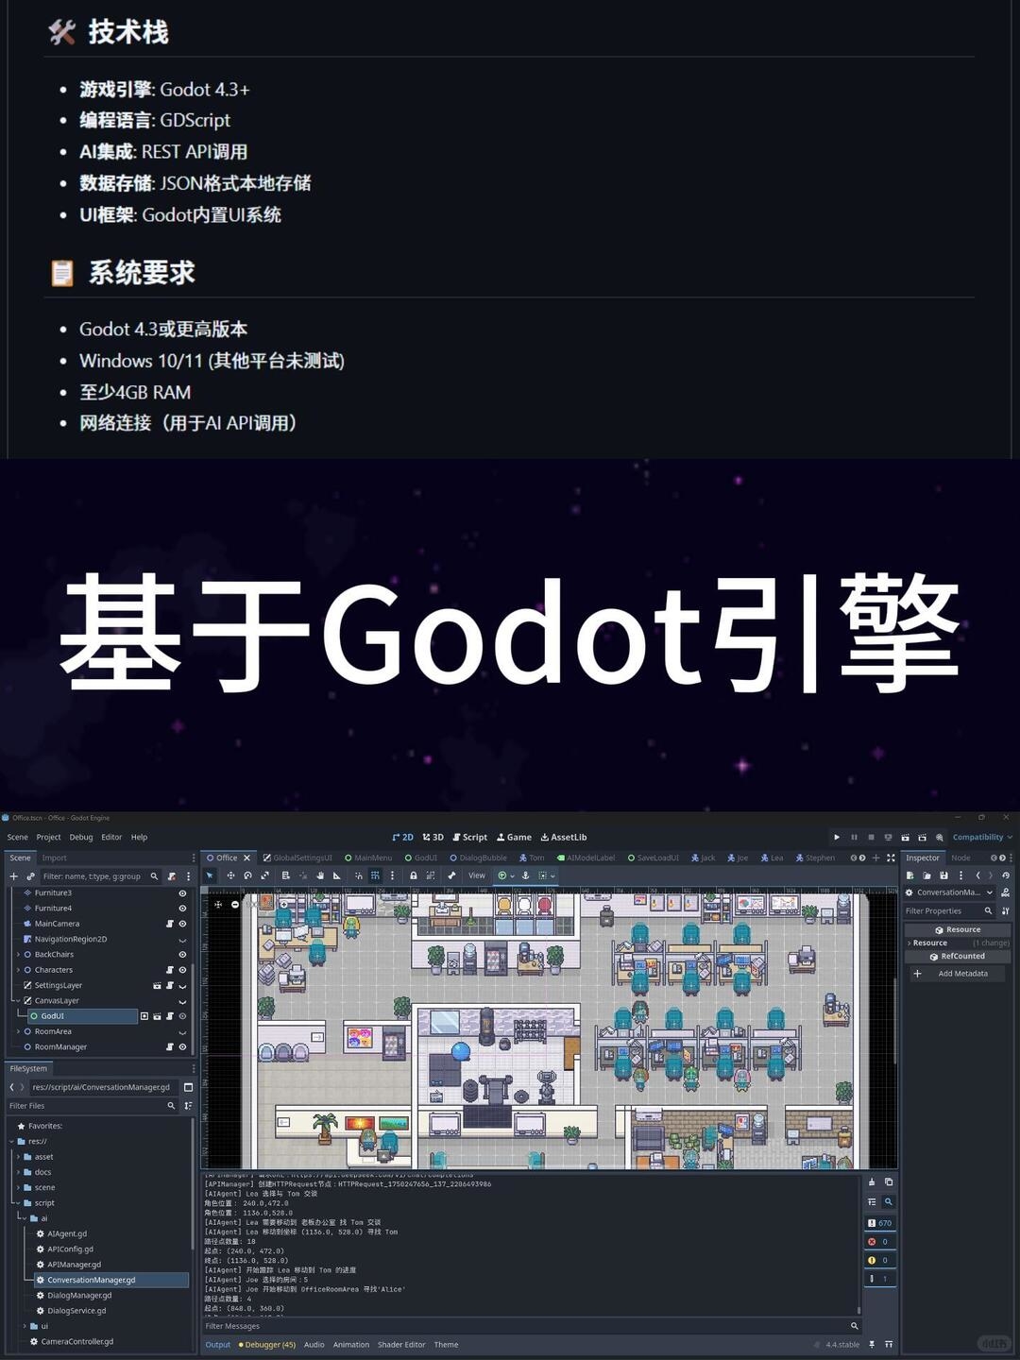
Task: Open the AssetLib workspace
Action: [564, 837]
